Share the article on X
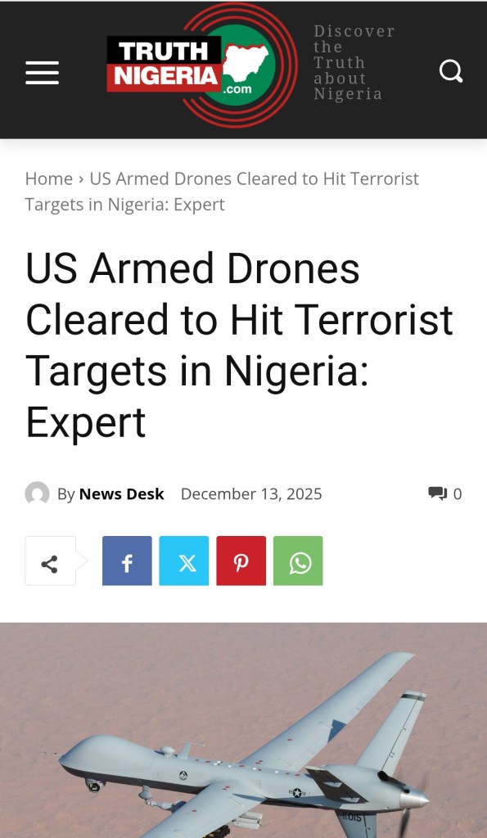 184,561
